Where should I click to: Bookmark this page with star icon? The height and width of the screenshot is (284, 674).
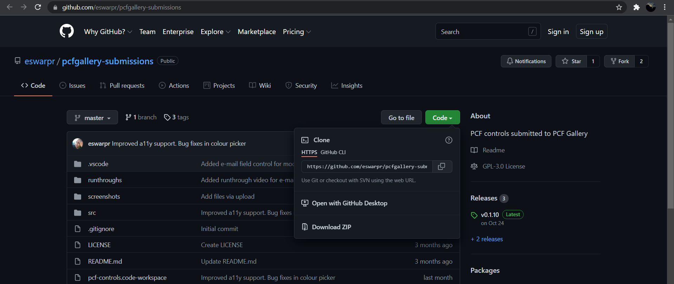(x=619, y=7)
